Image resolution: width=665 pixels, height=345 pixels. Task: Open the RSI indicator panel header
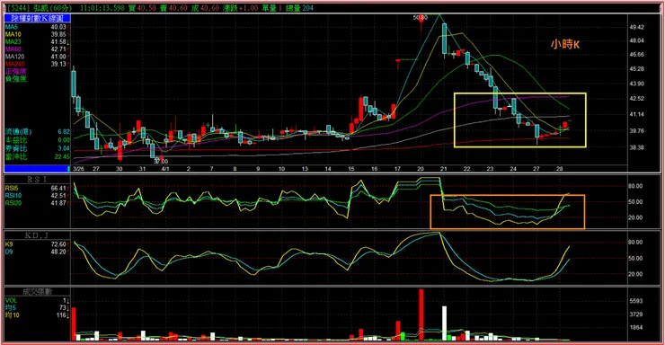(38, 180)
